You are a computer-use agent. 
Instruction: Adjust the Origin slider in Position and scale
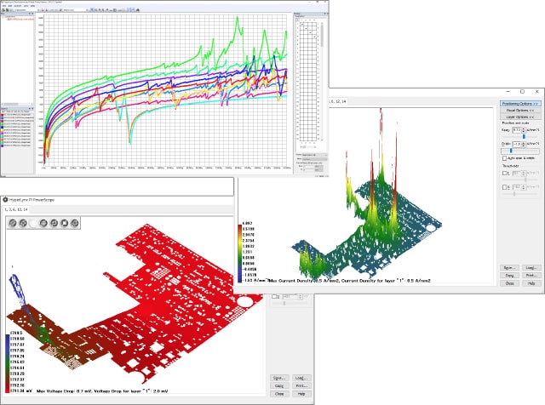coord(512,151)
